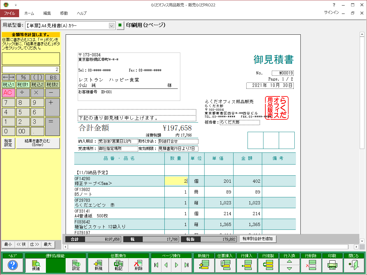
Task: Click the 税込1 tax-included key
Action: coord(9,85)
